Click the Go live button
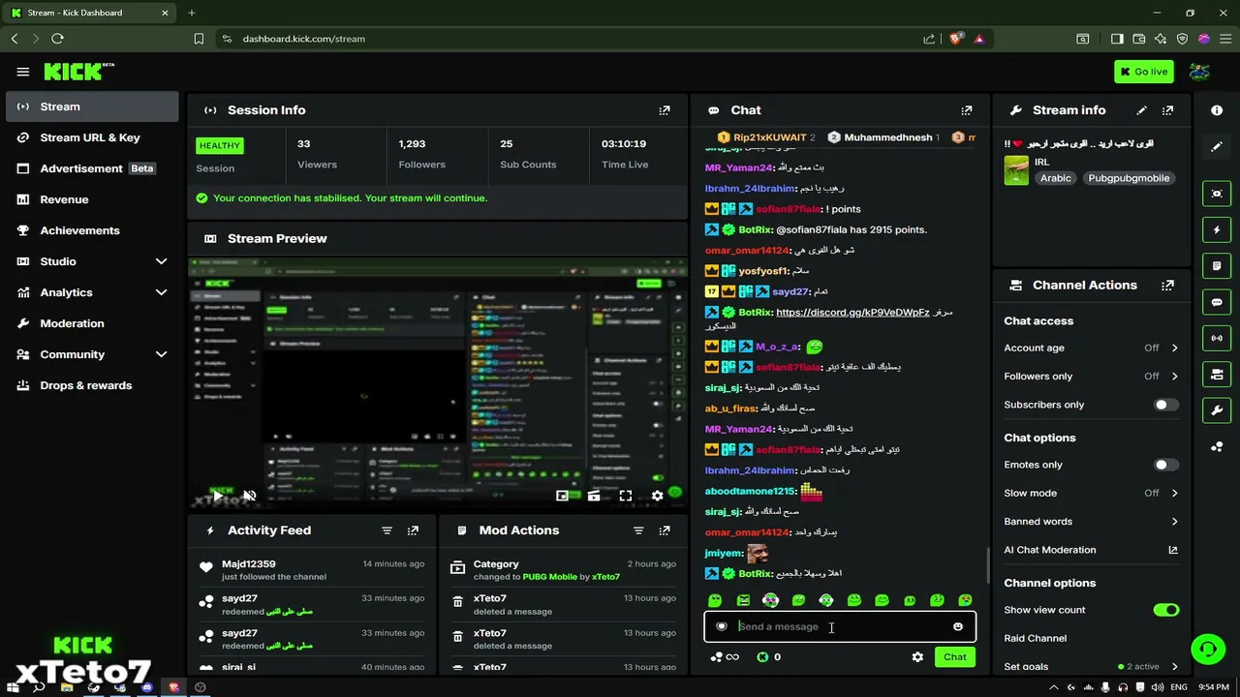This screenshot has width=1240, height=697. [x=1144, y=72]
